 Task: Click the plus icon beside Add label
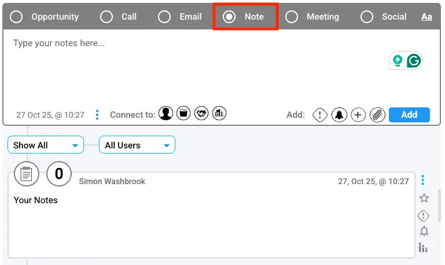358,114
